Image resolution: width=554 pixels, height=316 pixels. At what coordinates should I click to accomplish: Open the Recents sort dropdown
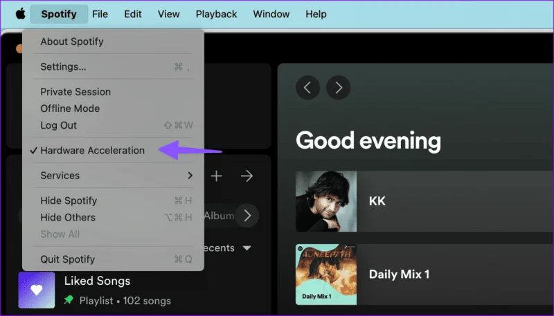pyautogui.click(x=227, y=248)
